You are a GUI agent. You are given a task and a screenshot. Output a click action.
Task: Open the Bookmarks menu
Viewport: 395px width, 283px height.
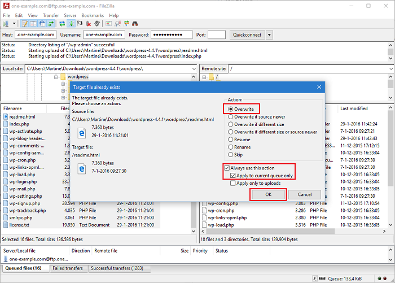[x=93, y=15]
